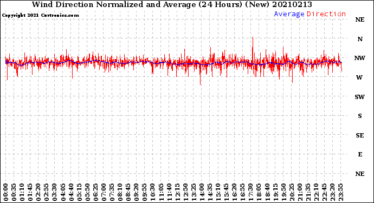Click the chart title text

[172, 4]
